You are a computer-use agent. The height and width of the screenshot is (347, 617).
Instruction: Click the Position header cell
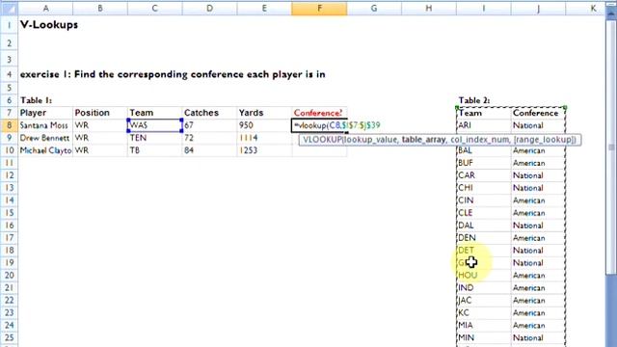(100, 113)
